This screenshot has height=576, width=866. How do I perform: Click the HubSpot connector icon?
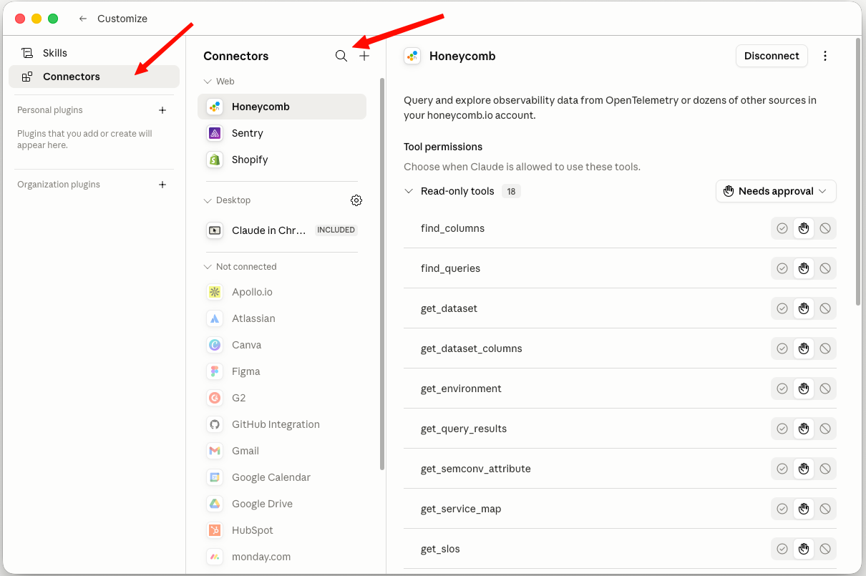215,530
